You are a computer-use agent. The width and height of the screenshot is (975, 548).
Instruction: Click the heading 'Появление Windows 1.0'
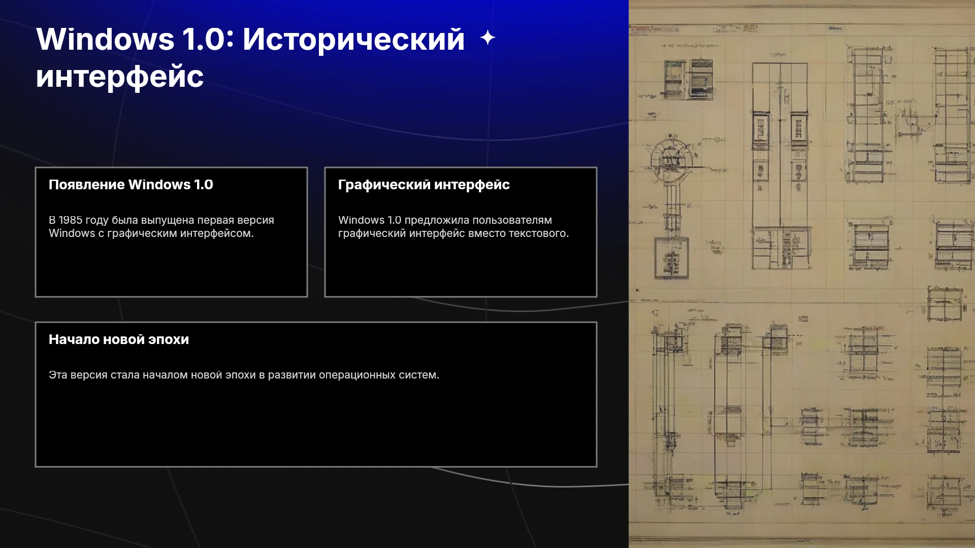(131, 185)
